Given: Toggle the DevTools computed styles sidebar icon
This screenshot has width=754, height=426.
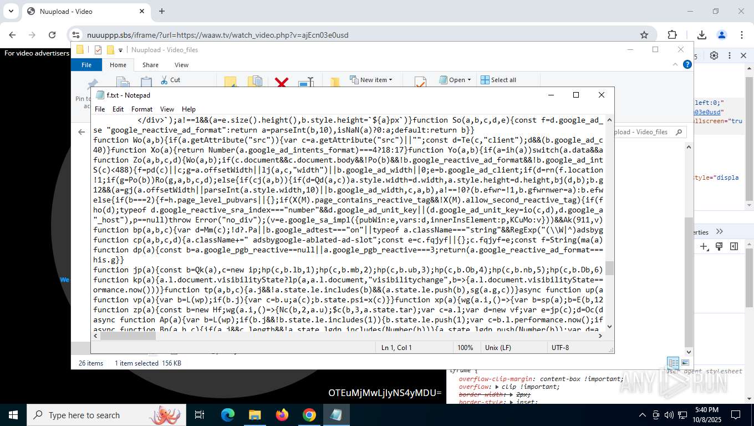Looking at the screenshot, I should 734,246.
